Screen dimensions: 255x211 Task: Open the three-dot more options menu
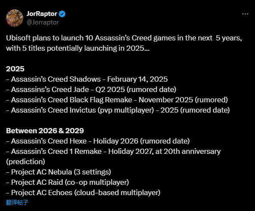pyautogui.click(x=245, y=14)
